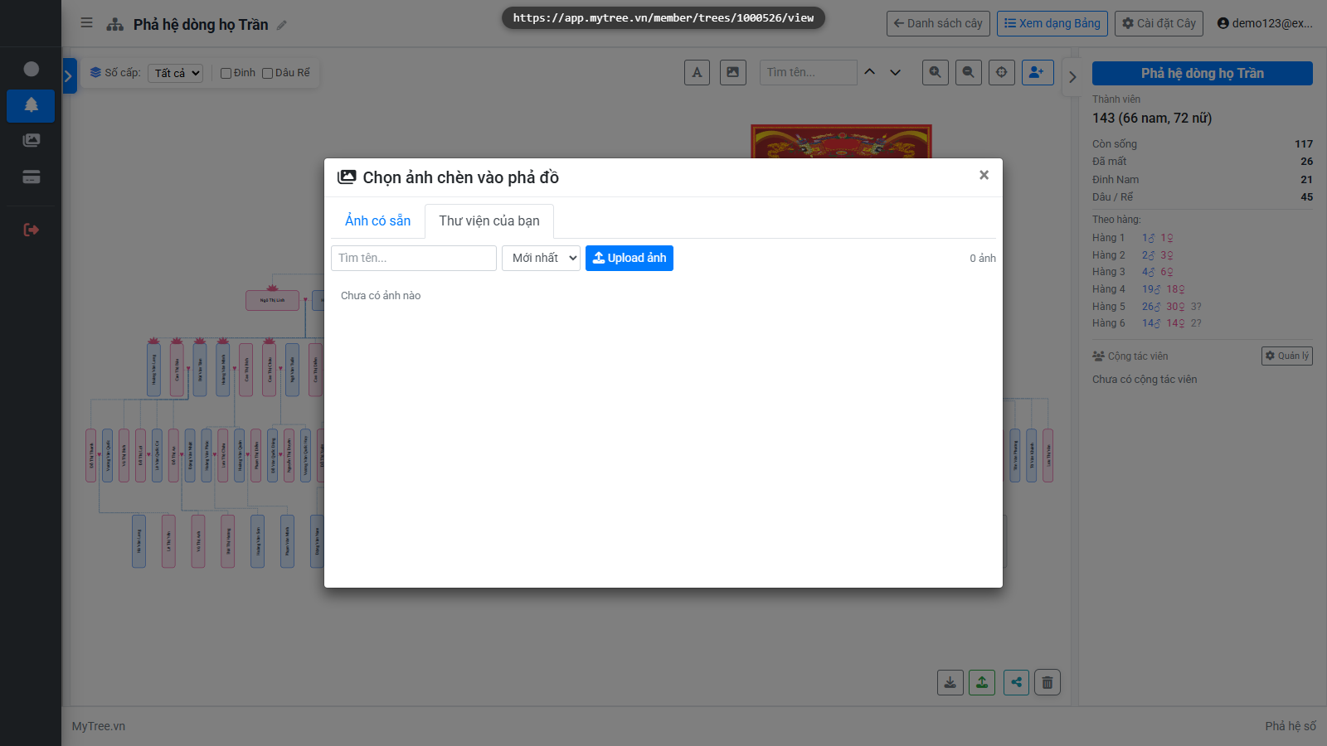The width and height of the screenshot is (1327, 746).
Task: Open Cài đặt Cây settings
Action: tap(1159, 23)
